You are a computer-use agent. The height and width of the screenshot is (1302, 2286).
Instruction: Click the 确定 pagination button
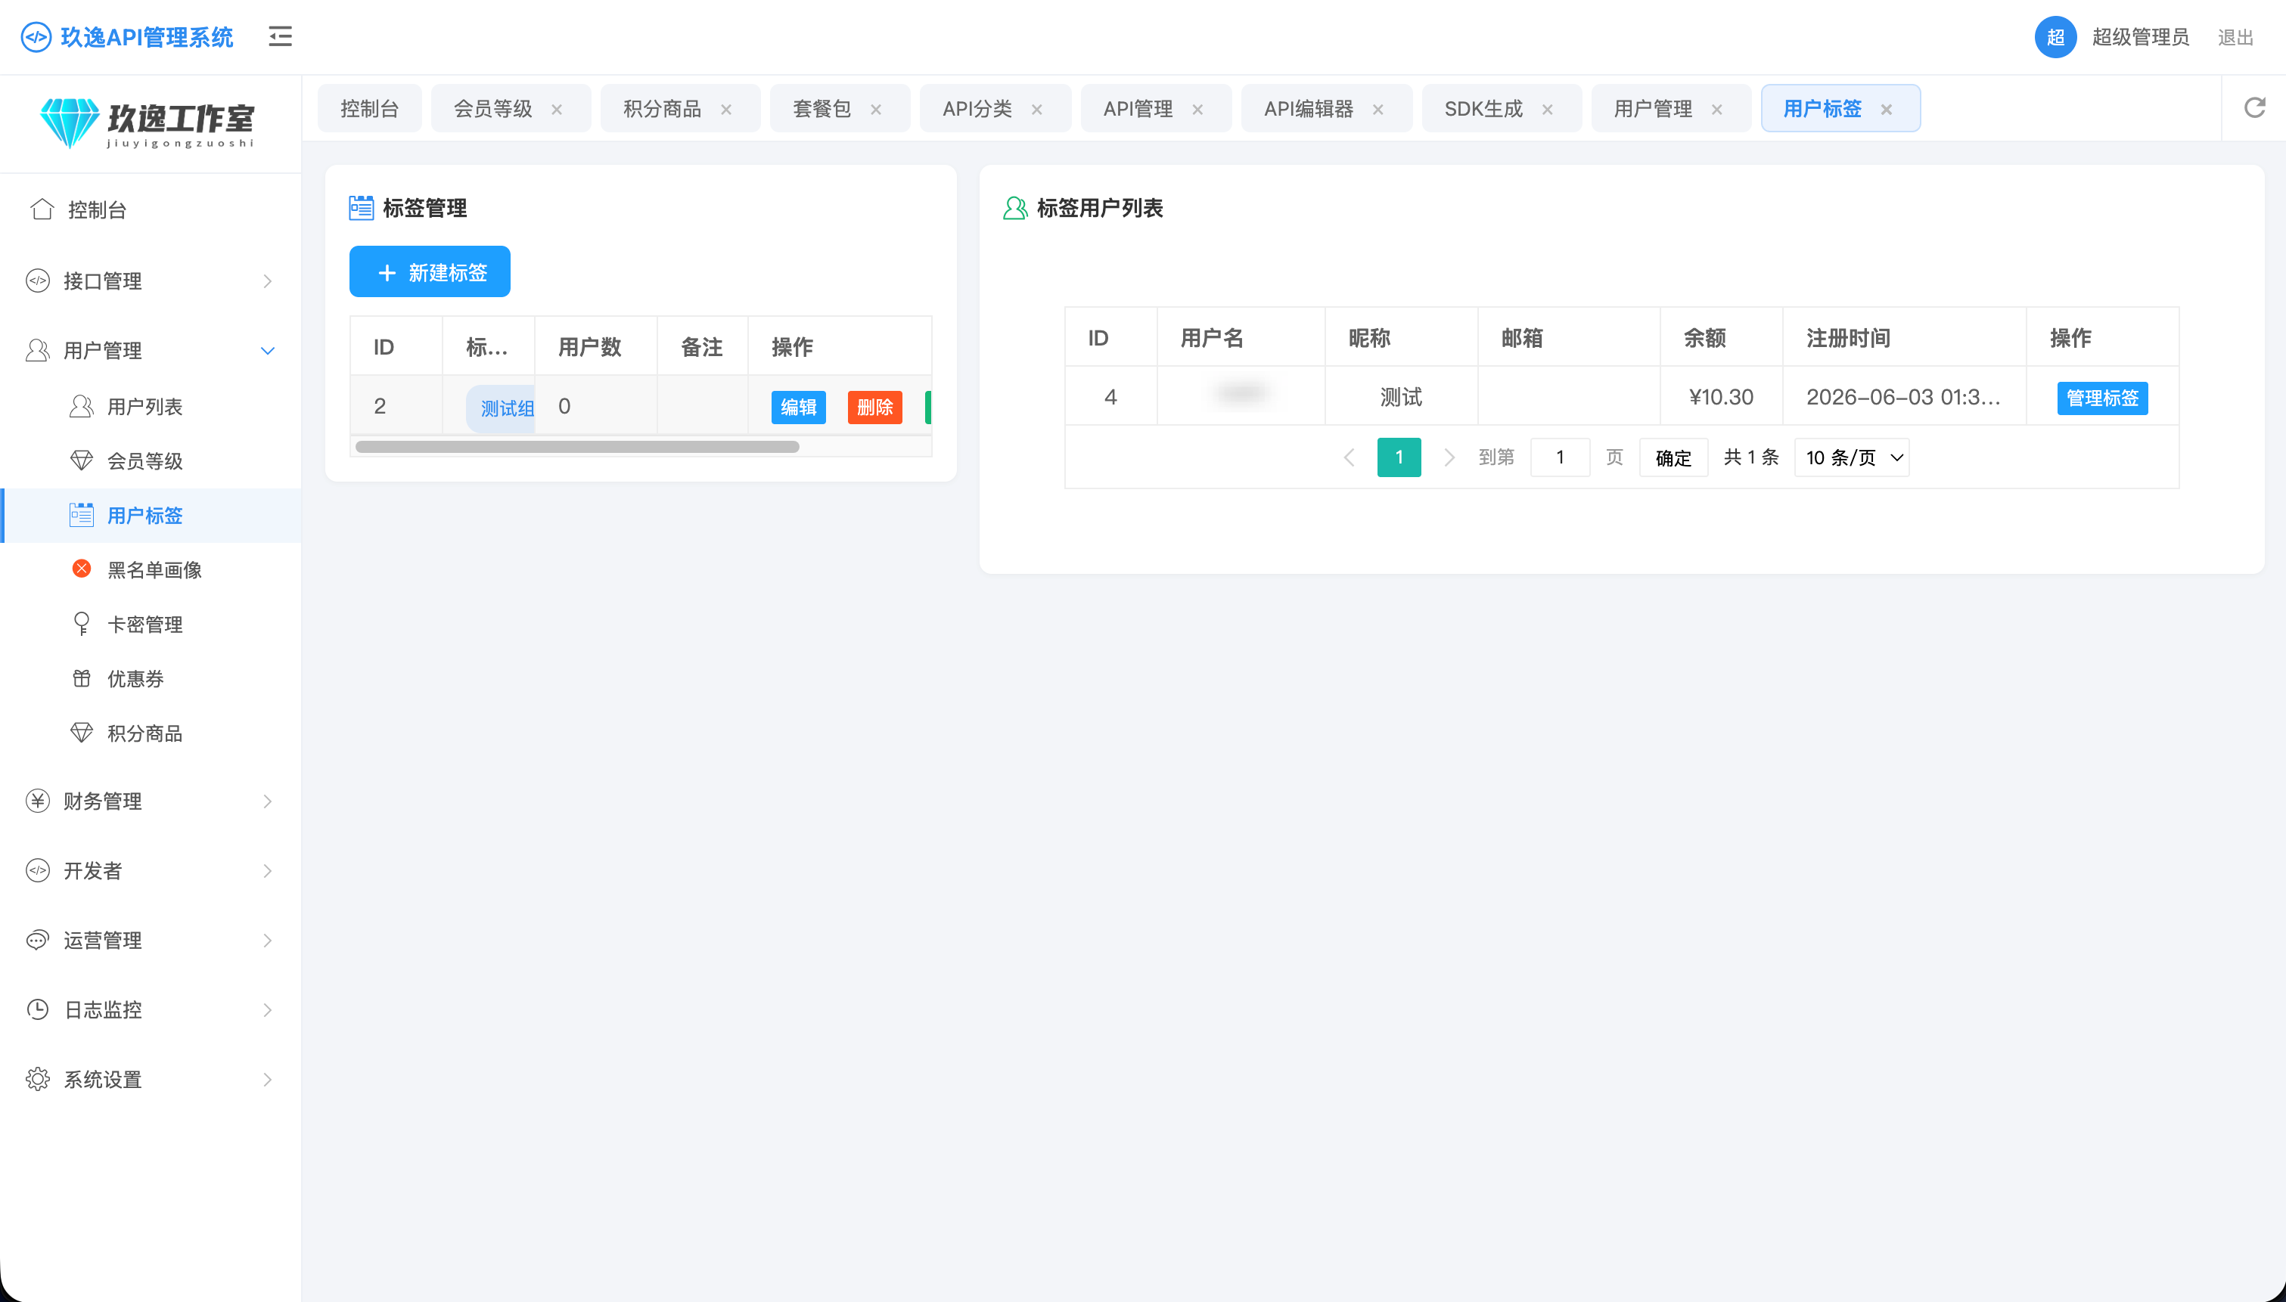pos(1673,457)
